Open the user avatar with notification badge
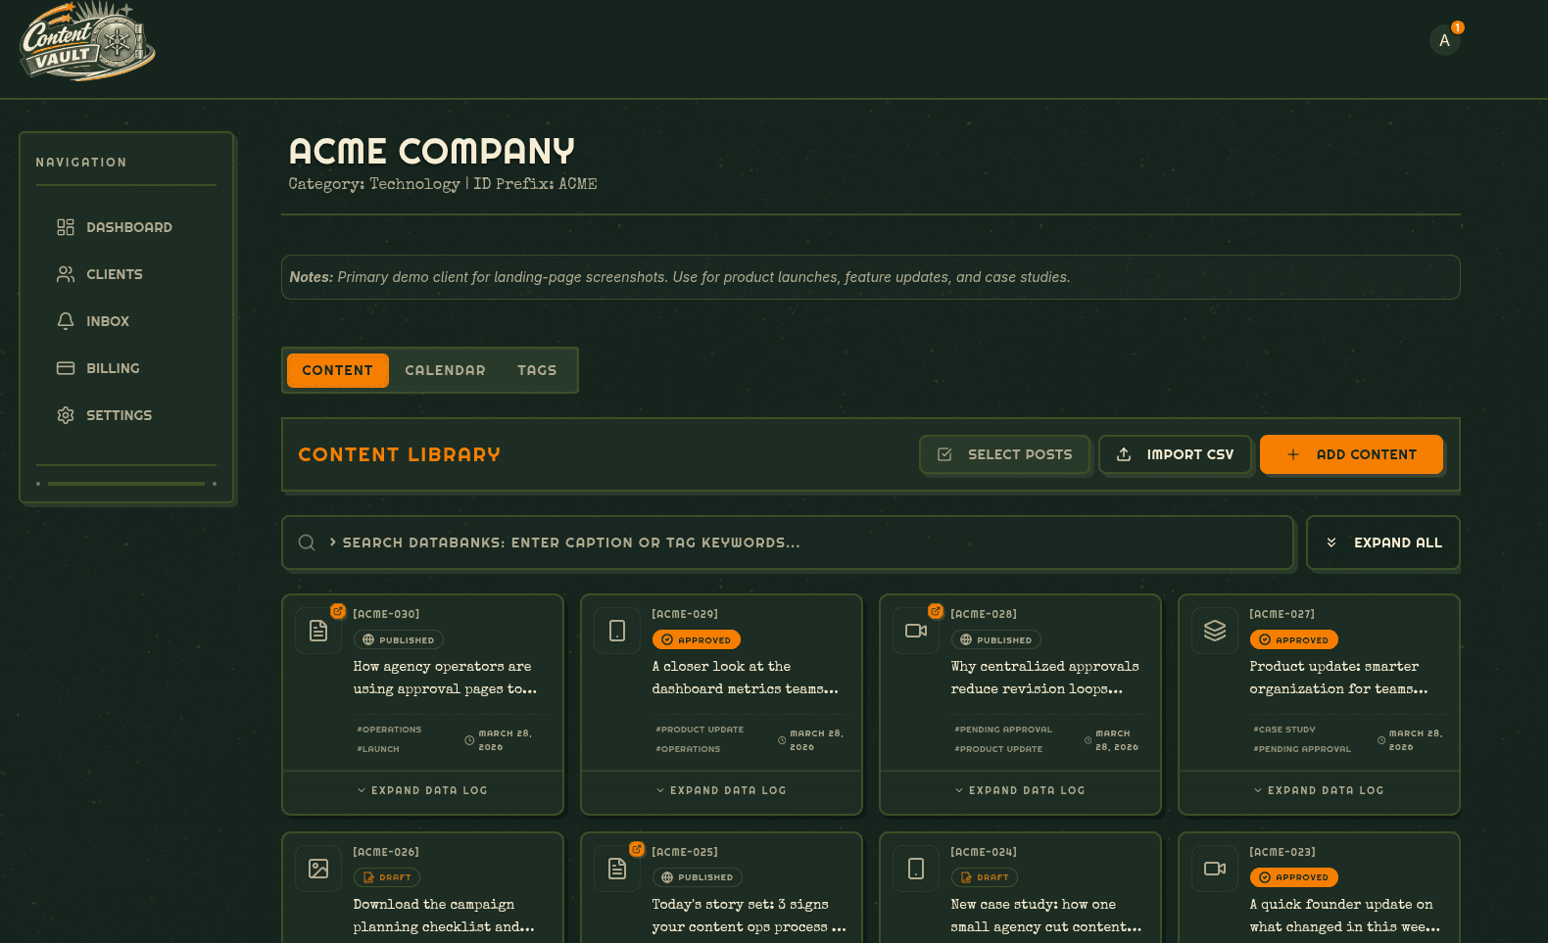 pos(1444,40)
